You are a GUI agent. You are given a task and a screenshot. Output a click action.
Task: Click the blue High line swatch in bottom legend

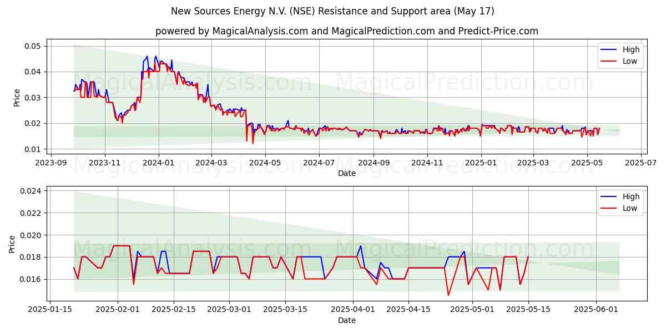click(x=610, y=197)
